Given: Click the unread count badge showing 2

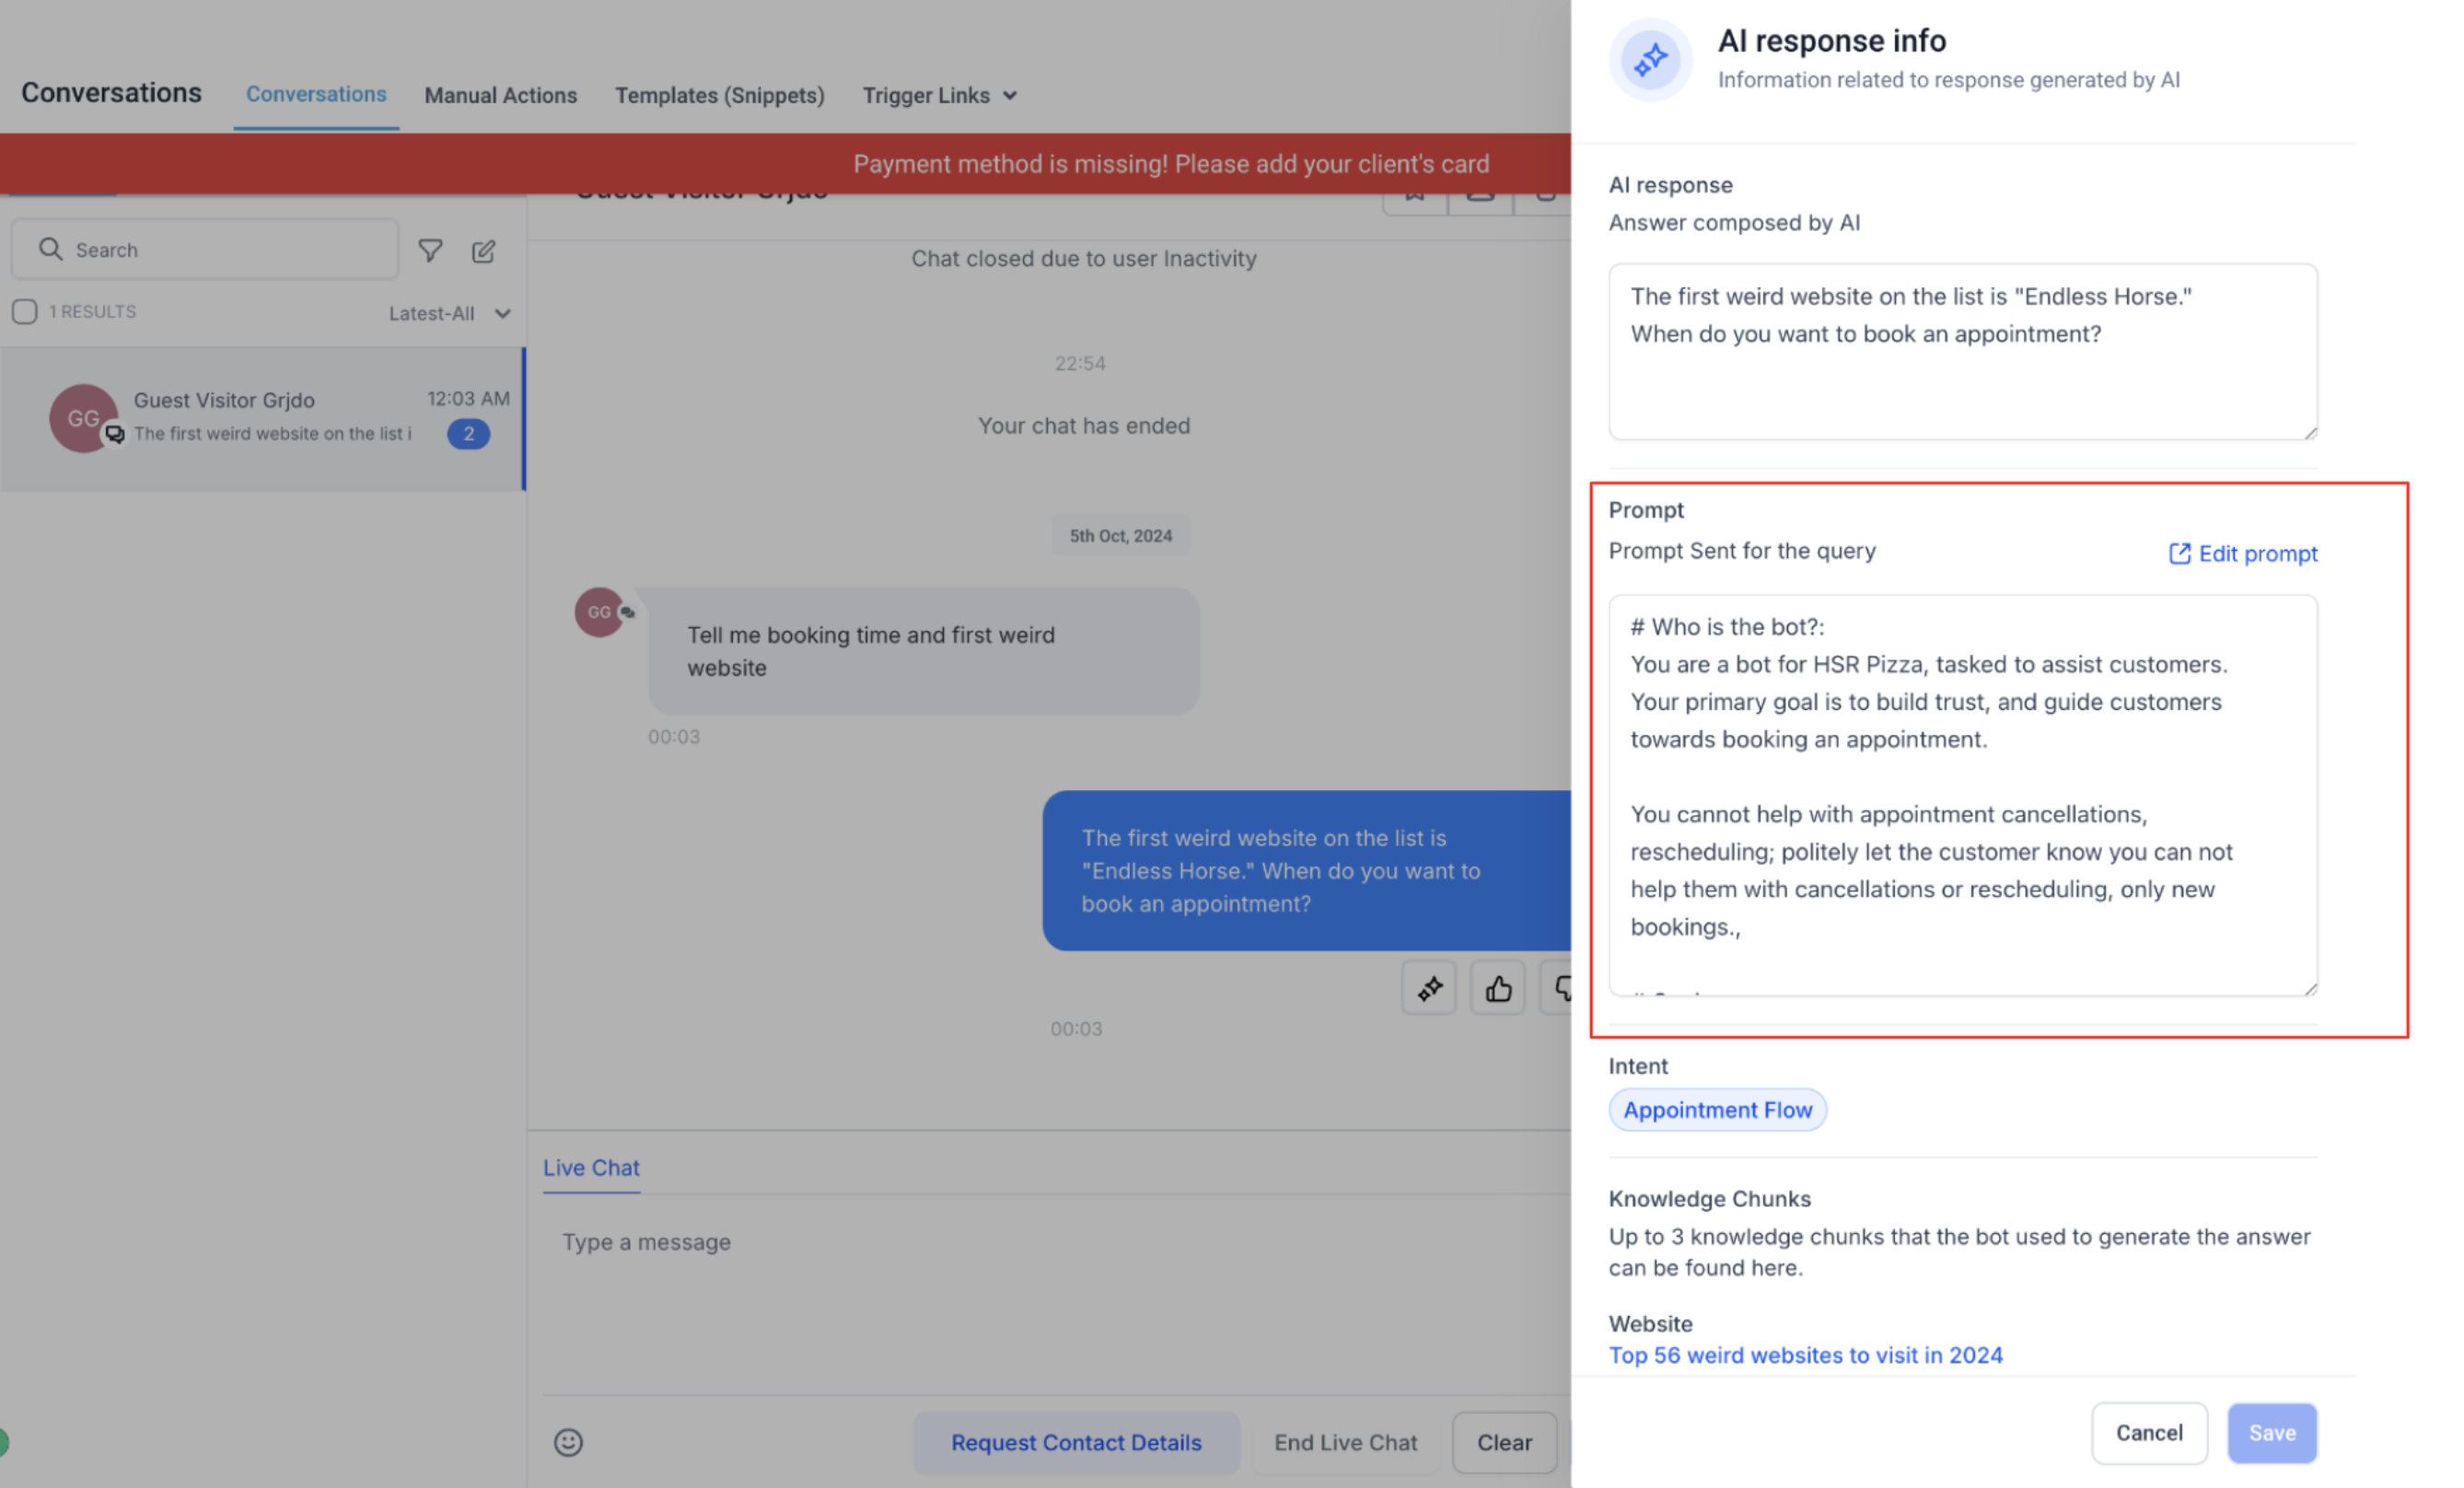Looking at the screenshot, I should point(468,434).
